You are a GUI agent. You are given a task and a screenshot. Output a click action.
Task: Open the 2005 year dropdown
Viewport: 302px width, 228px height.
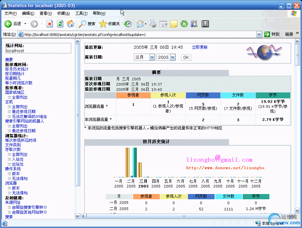pyautogui.click(x=173, y=57)
